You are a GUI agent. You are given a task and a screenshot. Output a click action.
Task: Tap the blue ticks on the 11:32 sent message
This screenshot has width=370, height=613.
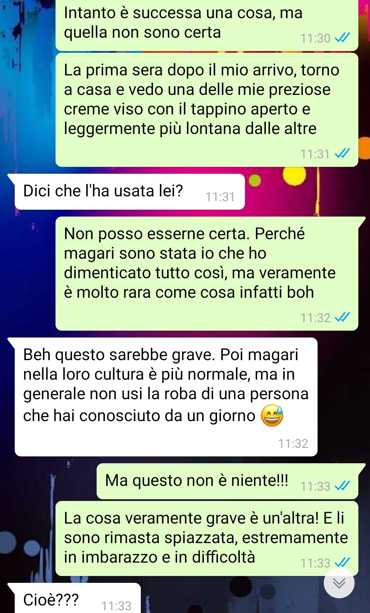(x=342, y=317)
